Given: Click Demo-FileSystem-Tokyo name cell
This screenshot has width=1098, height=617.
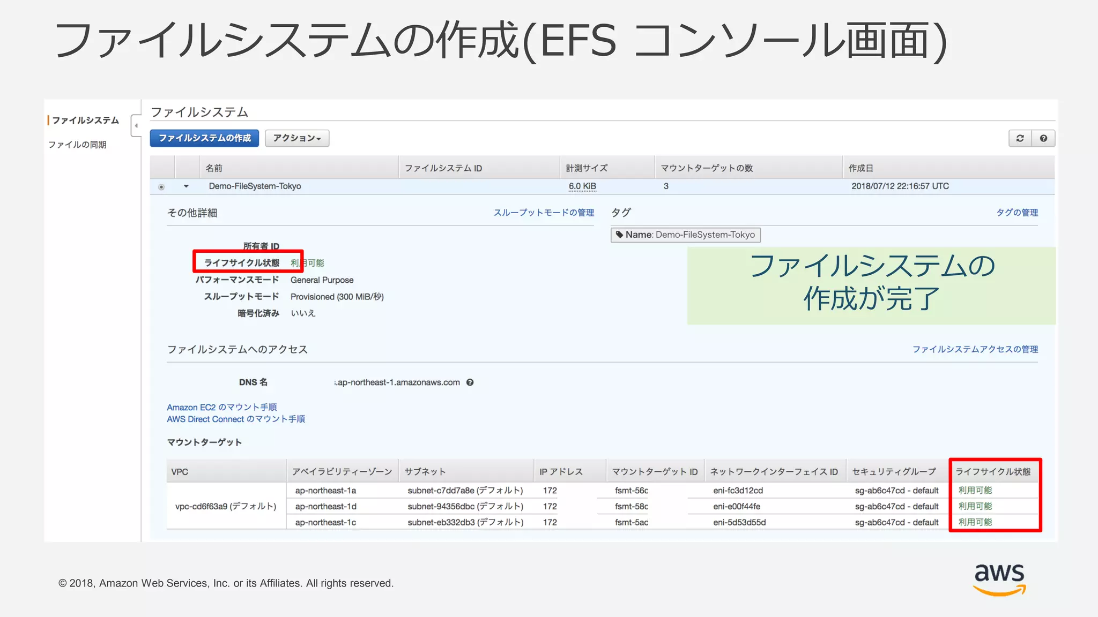Looking at the screenshot, I should point(255,186).
